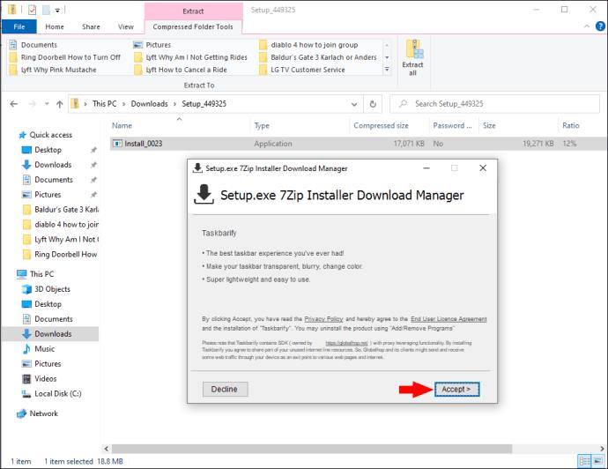Accept the Taskbarify installation
The width and height of the screenshot is (608, 469).
(456, 389)
